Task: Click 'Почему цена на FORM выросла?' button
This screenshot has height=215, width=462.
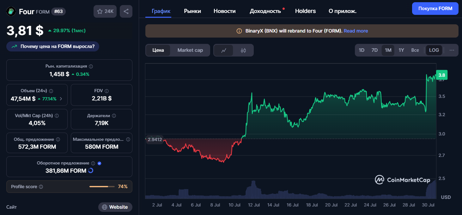Action: click(x=53, y=46)
